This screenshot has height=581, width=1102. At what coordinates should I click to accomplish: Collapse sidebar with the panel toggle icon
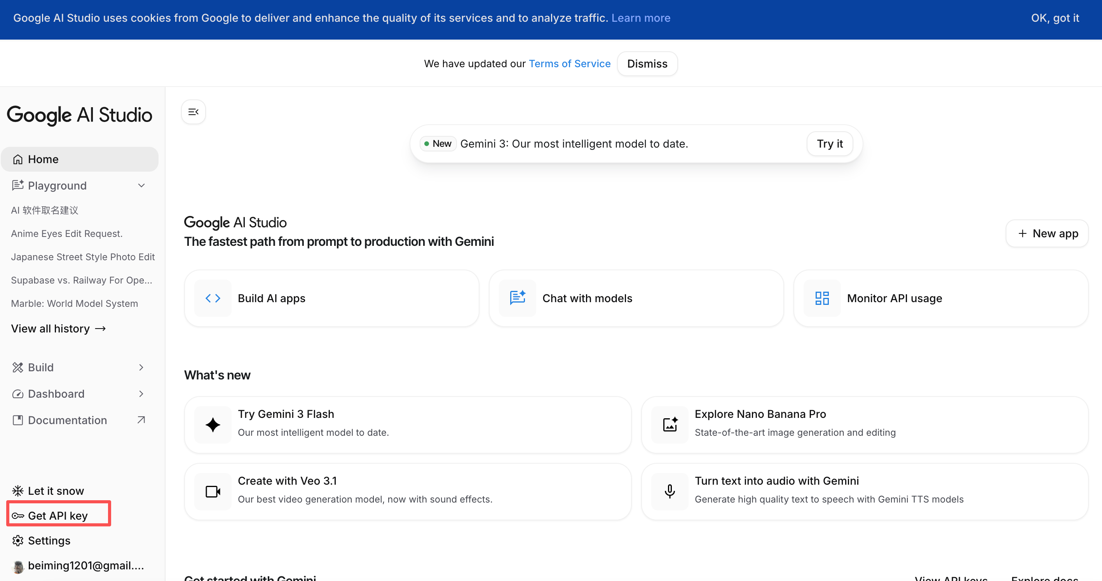[194, 112]
